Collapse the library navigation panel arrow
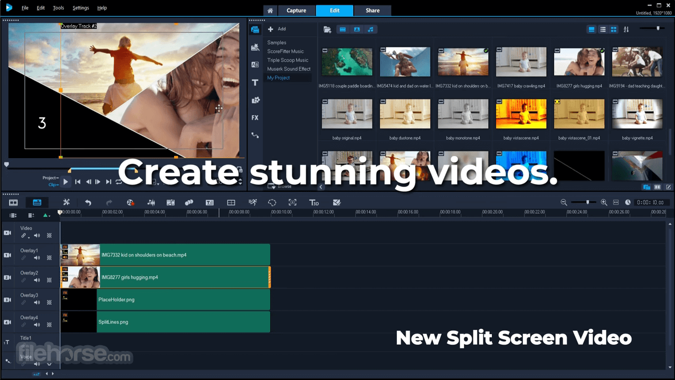The width and height of the screenshot is (675, 380). (321, 187)
